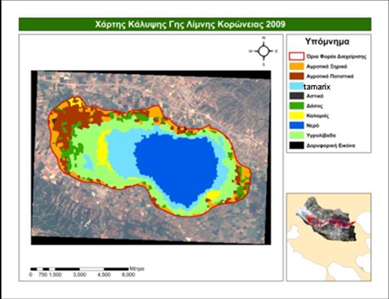Click the legend label Νερό
The height and width of the screenshot is (299, 389).
(313, 125)
